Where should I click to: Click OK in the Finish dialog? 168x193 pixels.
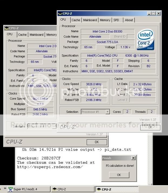click(119, 175)
